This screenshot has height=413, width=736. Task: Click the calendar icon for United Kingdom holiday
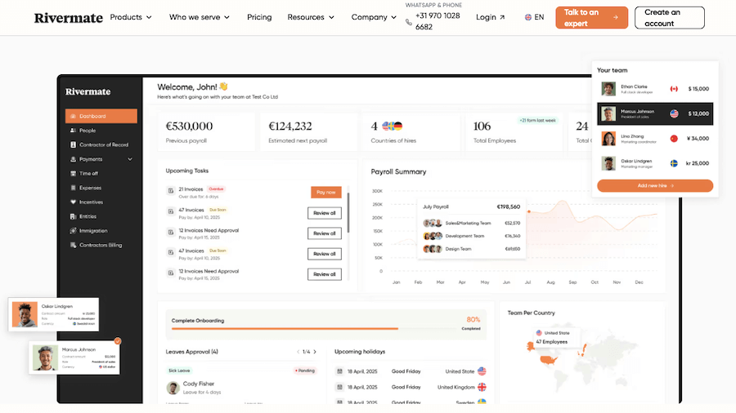[x=339, y=387]
